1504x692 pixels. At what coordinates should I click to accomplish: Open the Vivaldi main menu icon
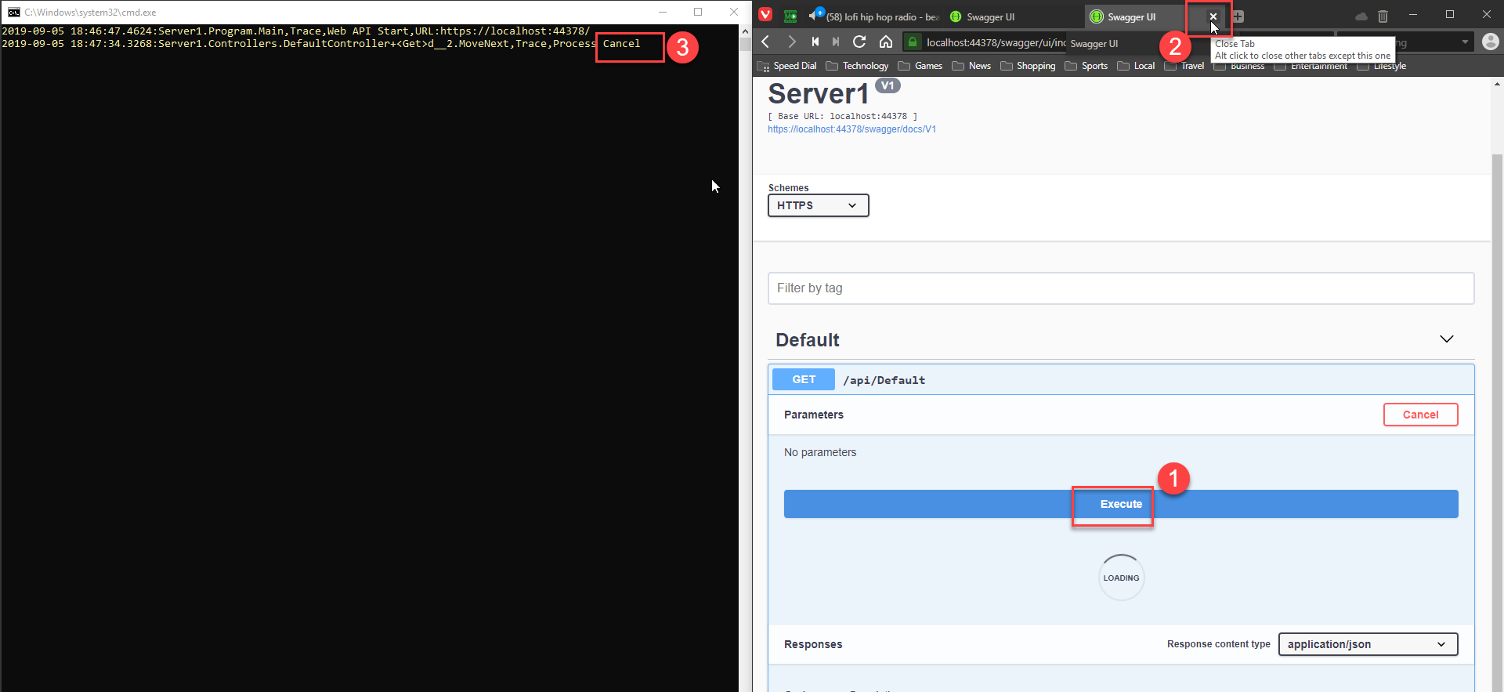[x=765, y=15]
